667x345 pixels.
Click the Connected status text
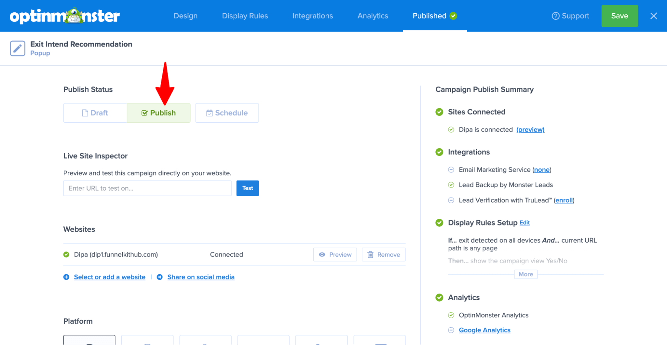click(226, 255)
